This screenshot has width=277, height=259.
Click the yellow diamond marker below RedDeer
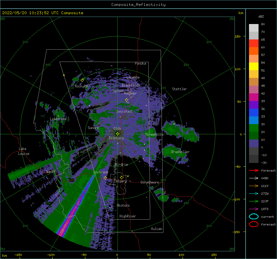[127, 100]
